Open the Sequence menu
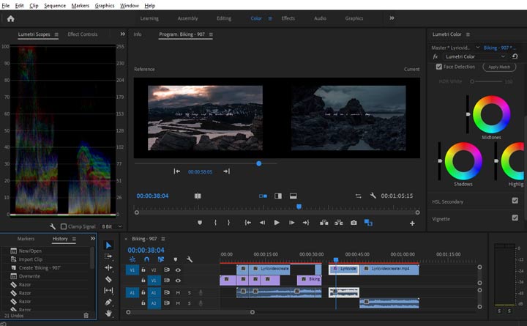The height and width of the screenshot is (326, 527). pyautogui.click(x=55, y=5)
